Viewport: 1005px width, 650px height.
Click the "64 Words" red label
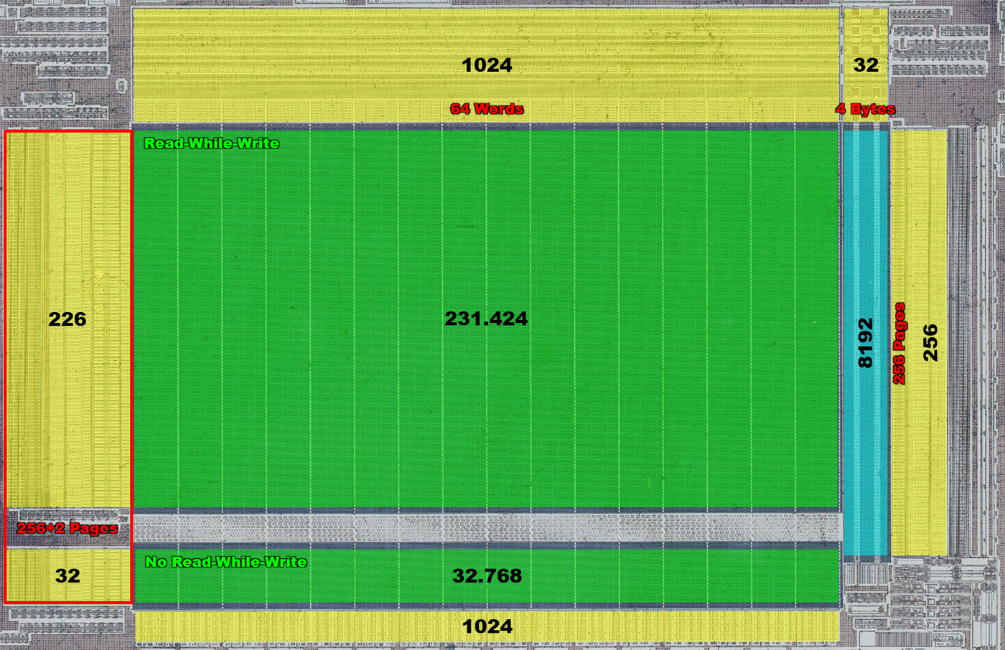pyautogui.click(x=487, y=109)
